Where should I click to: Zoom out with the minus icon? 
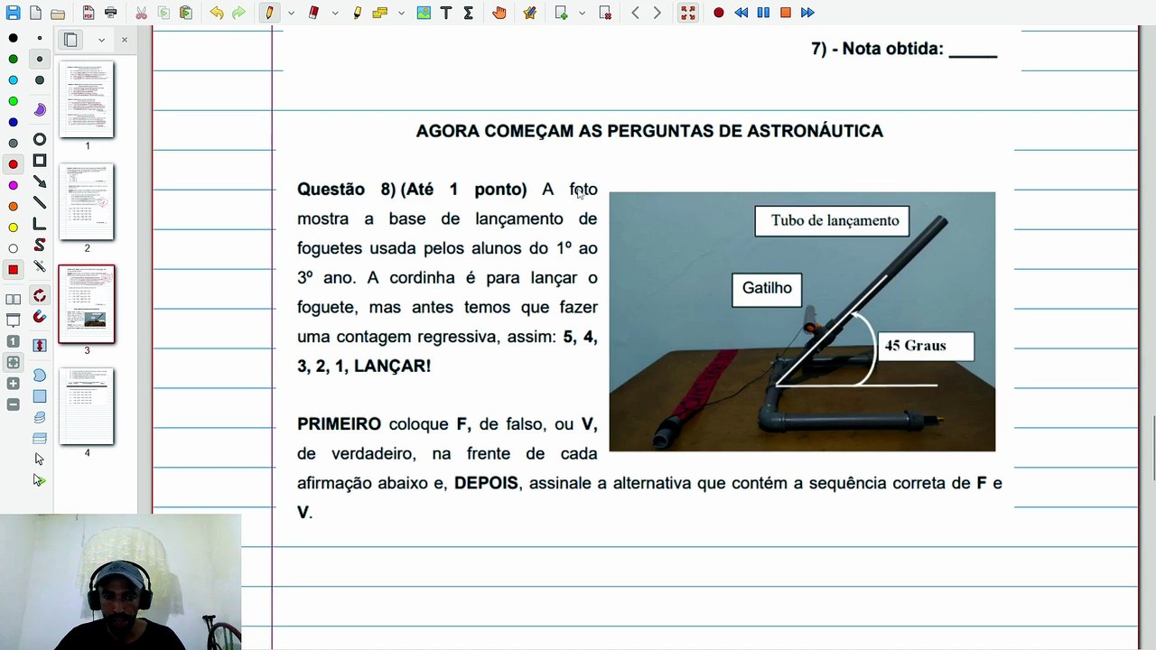click(x=13, y=405)
